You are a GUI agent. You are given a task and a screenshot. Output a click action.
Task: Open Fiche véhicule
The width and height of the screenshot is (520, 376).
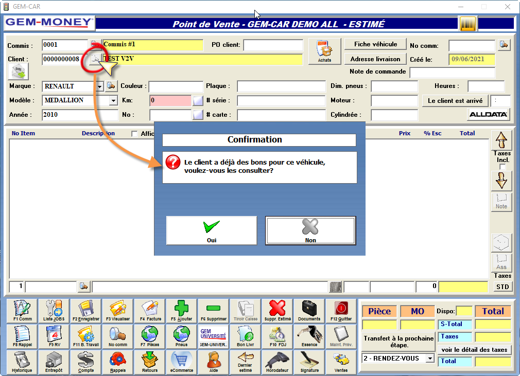click(375, 44)
